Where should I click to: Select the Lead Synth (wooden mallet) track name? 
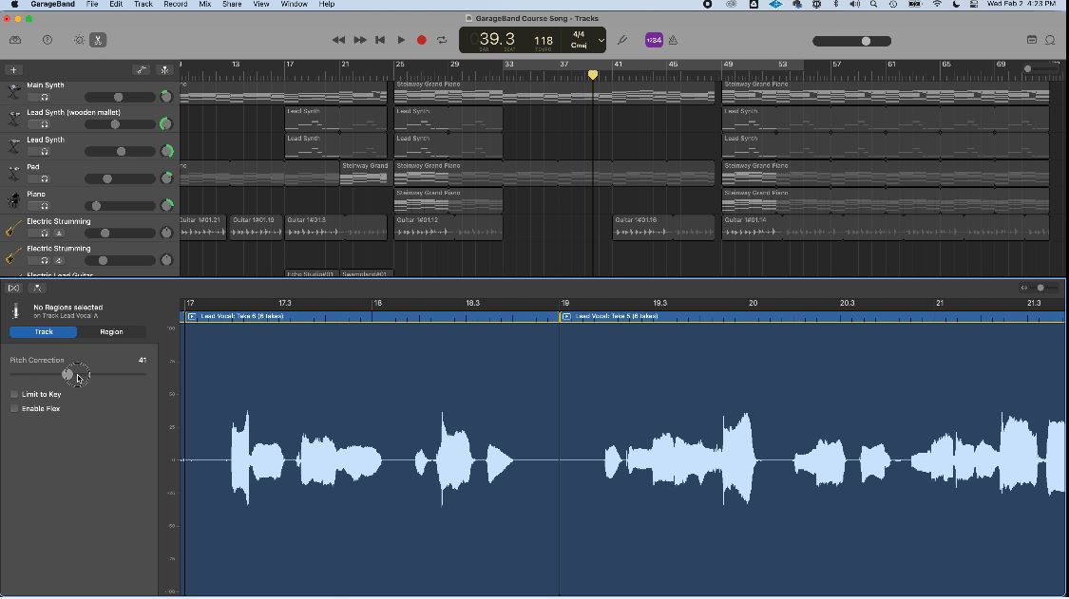73,112
